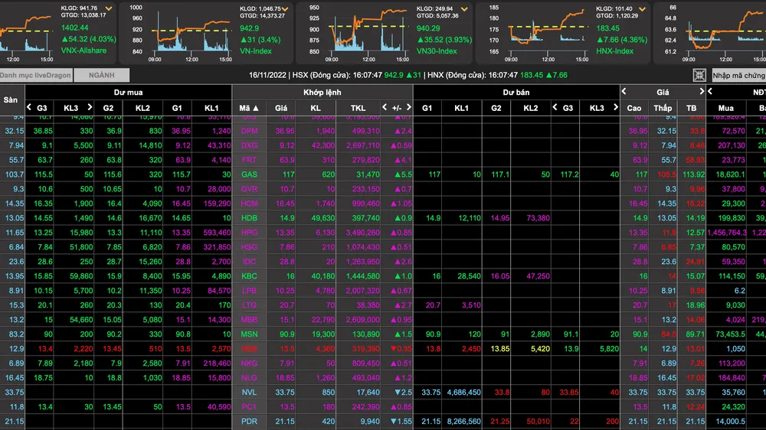Viewport: 766px width, 430px height.
Task: Open the HNX-Index chart dropdown chevron
Action: click(643, 9)
